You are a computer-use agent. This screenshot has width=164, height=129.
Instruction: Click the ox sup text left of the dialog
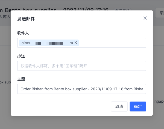[x=5, y=82]
